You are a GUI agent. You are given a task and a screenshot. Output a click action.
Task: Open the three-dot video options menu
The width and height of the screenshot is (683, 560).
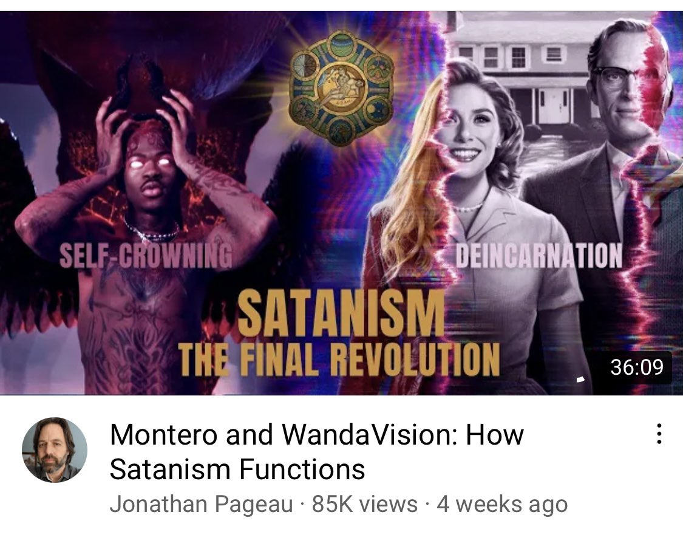pos(659,434)
